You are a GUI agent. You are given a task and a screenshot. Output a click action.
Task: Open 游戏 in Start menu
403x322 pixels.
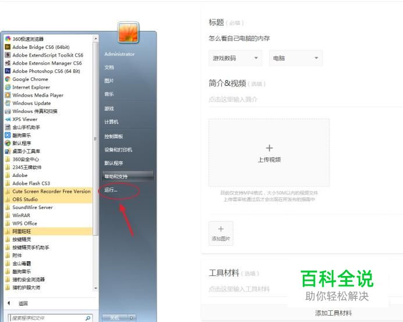109,108
